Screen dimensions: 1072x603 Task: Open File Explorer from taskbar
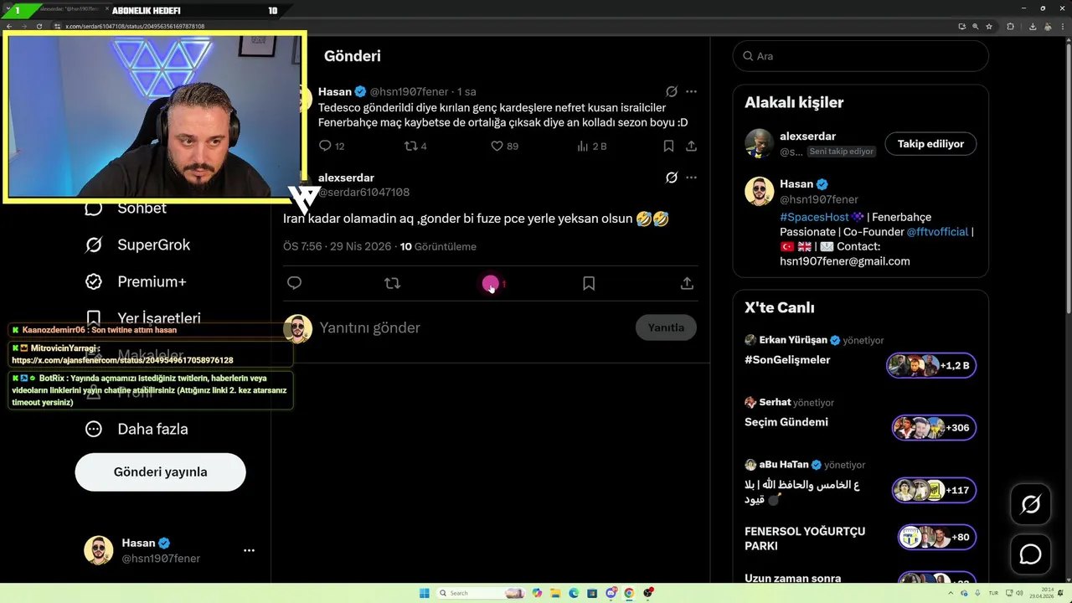click(555, 593)
